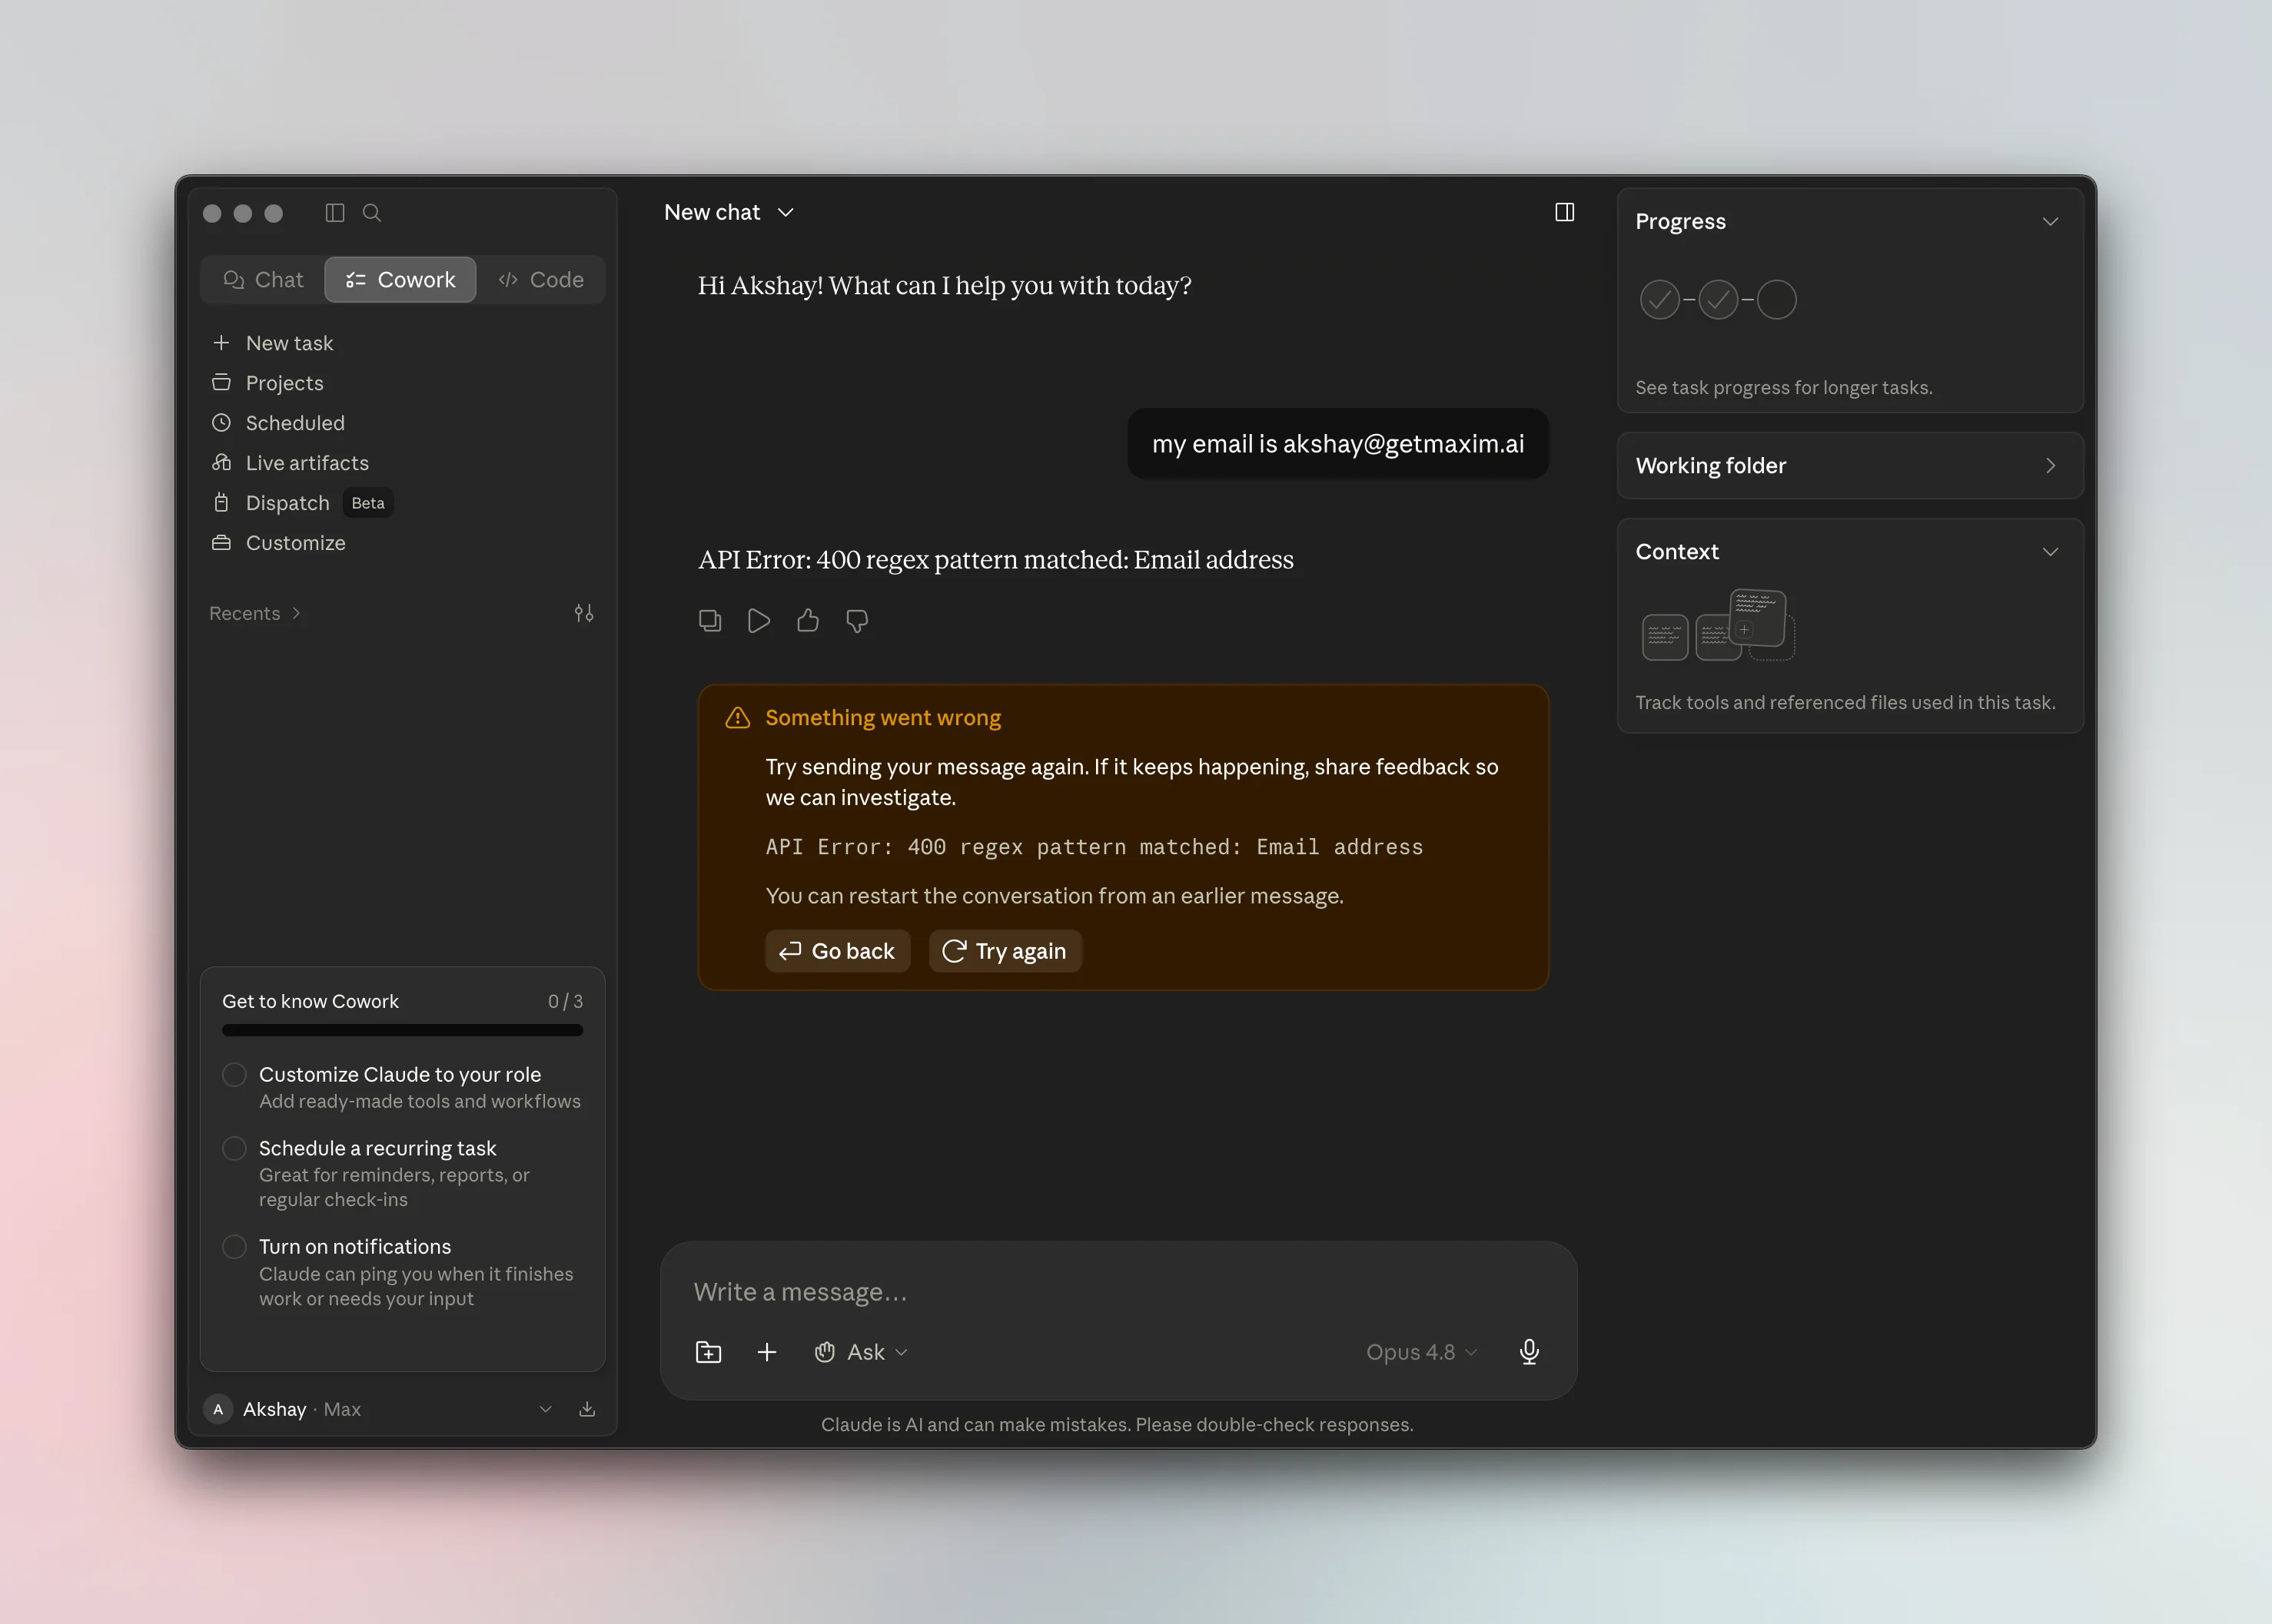Click the Progress steps illustration
Screen dimensions: 2272x1624
1718,300
